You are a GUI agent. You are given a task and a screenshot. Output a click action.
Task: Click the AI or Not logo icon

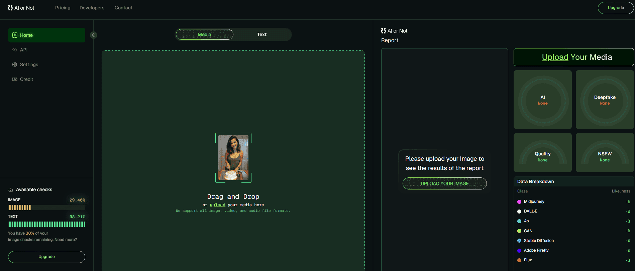(10, 8)
